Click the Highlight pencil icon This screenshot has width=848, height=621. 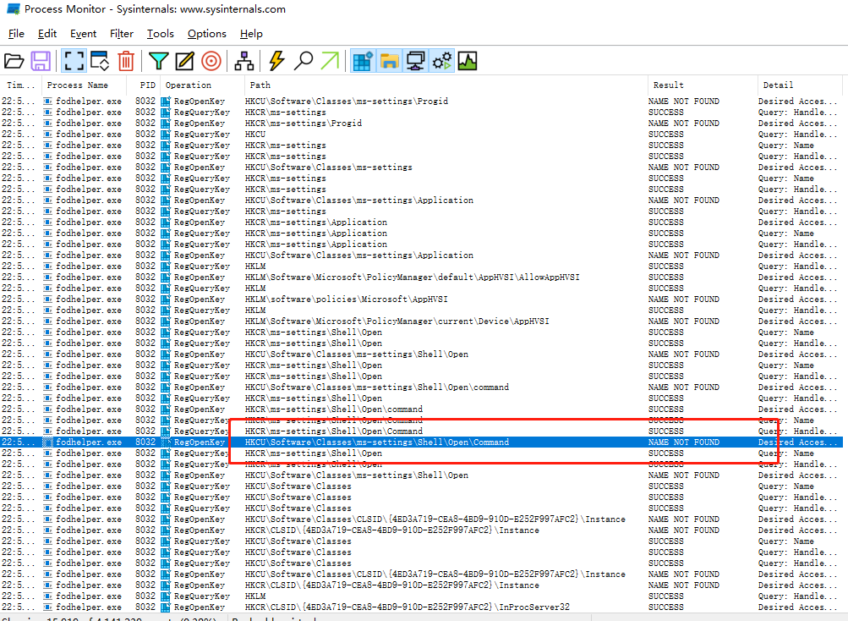click(x=184, y=61)
